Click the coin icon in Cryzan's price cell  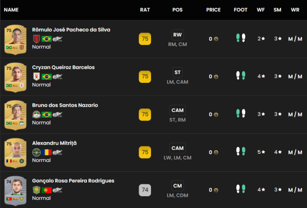[216, 77]
